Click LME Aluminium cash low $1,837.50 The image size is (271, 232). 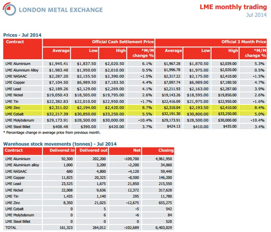[x=86, y=63]
